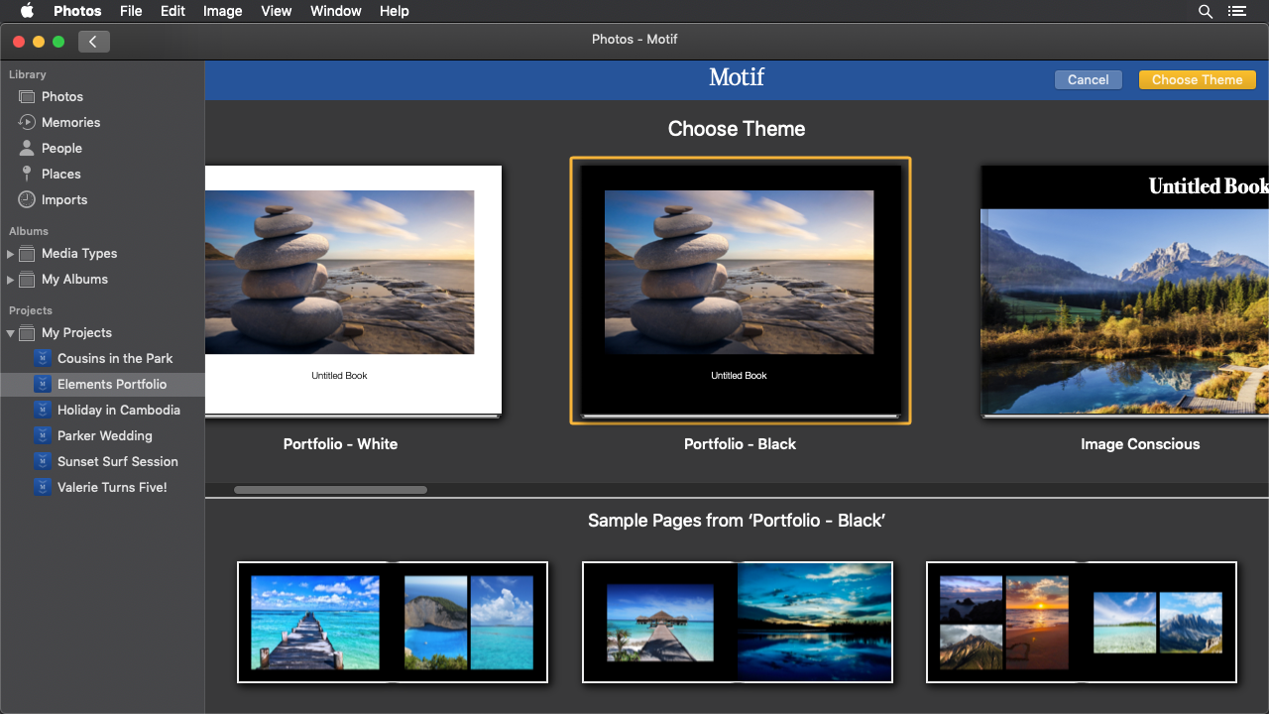Image resolution: width=1269 pixels, height=714 pixels.
Task: Click the People icon in the sidebar
Action: [27, 148]
